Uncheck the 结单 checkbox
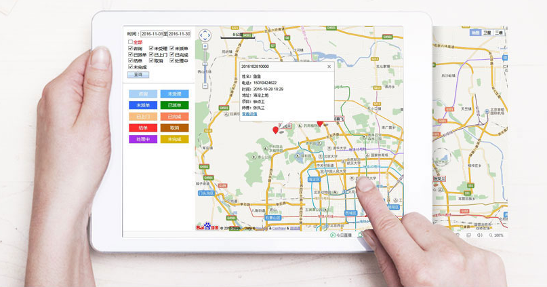This screenshot has height=287, width=547. pyautogui.click(x=130, y=60)
